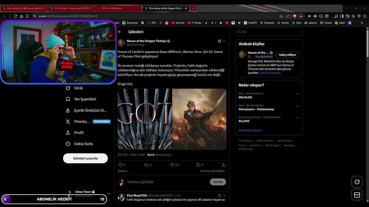Open the ChatGPT bookmark

[250, 23]
